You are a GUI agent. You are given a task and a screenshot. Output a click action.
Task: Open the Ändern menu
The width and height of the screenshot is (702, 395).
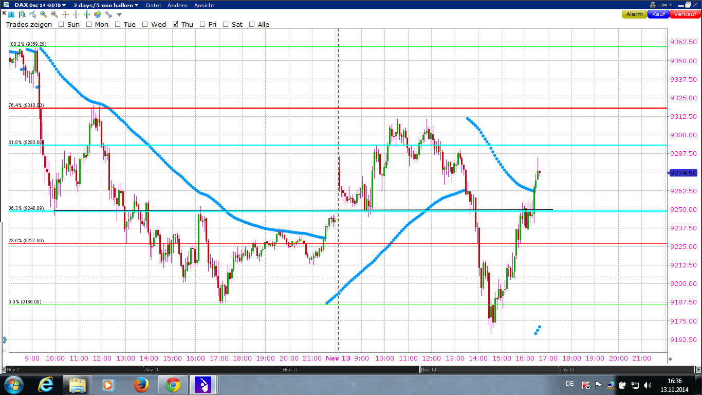tap(177, 4)
